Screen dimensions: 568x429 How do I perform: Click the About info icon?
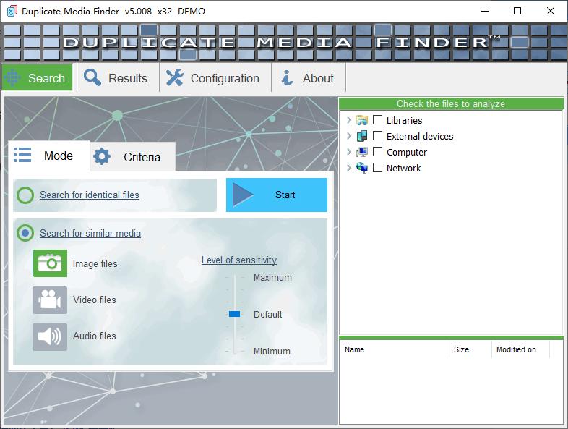pos(287,77)
